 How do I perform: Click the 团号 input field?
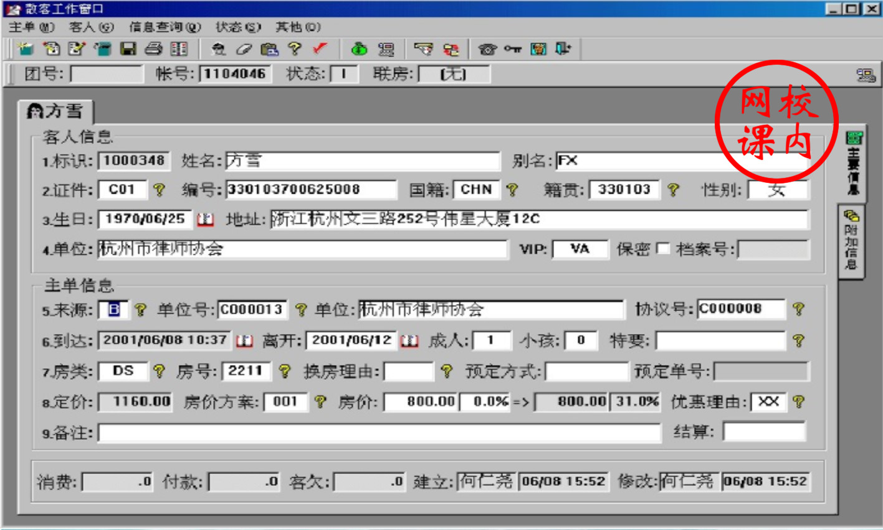coord(107,74)
